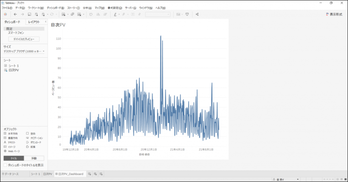Click the デバイスのプレビュー button
Screen dimensions: 348x182
click(x=24, y=39)
